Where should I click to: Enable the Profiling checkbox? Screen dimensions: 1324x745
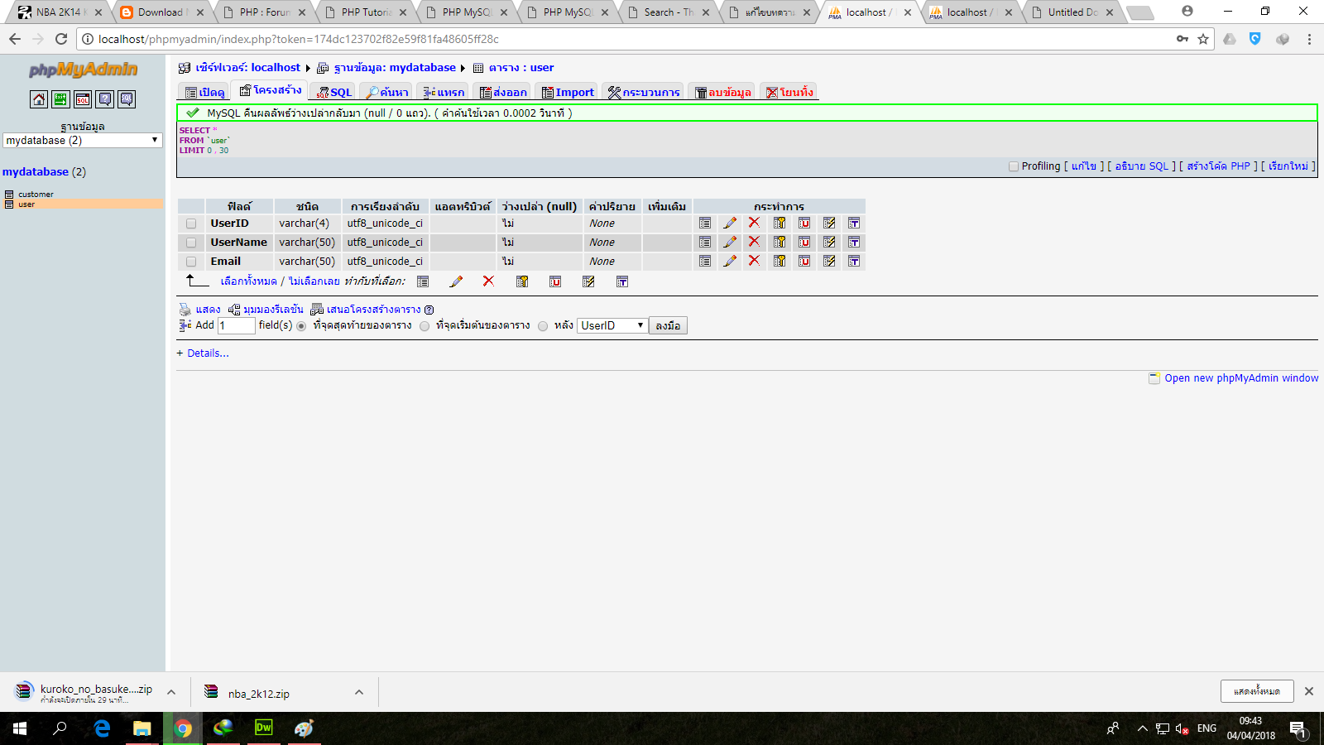(x=1014, y=166)
